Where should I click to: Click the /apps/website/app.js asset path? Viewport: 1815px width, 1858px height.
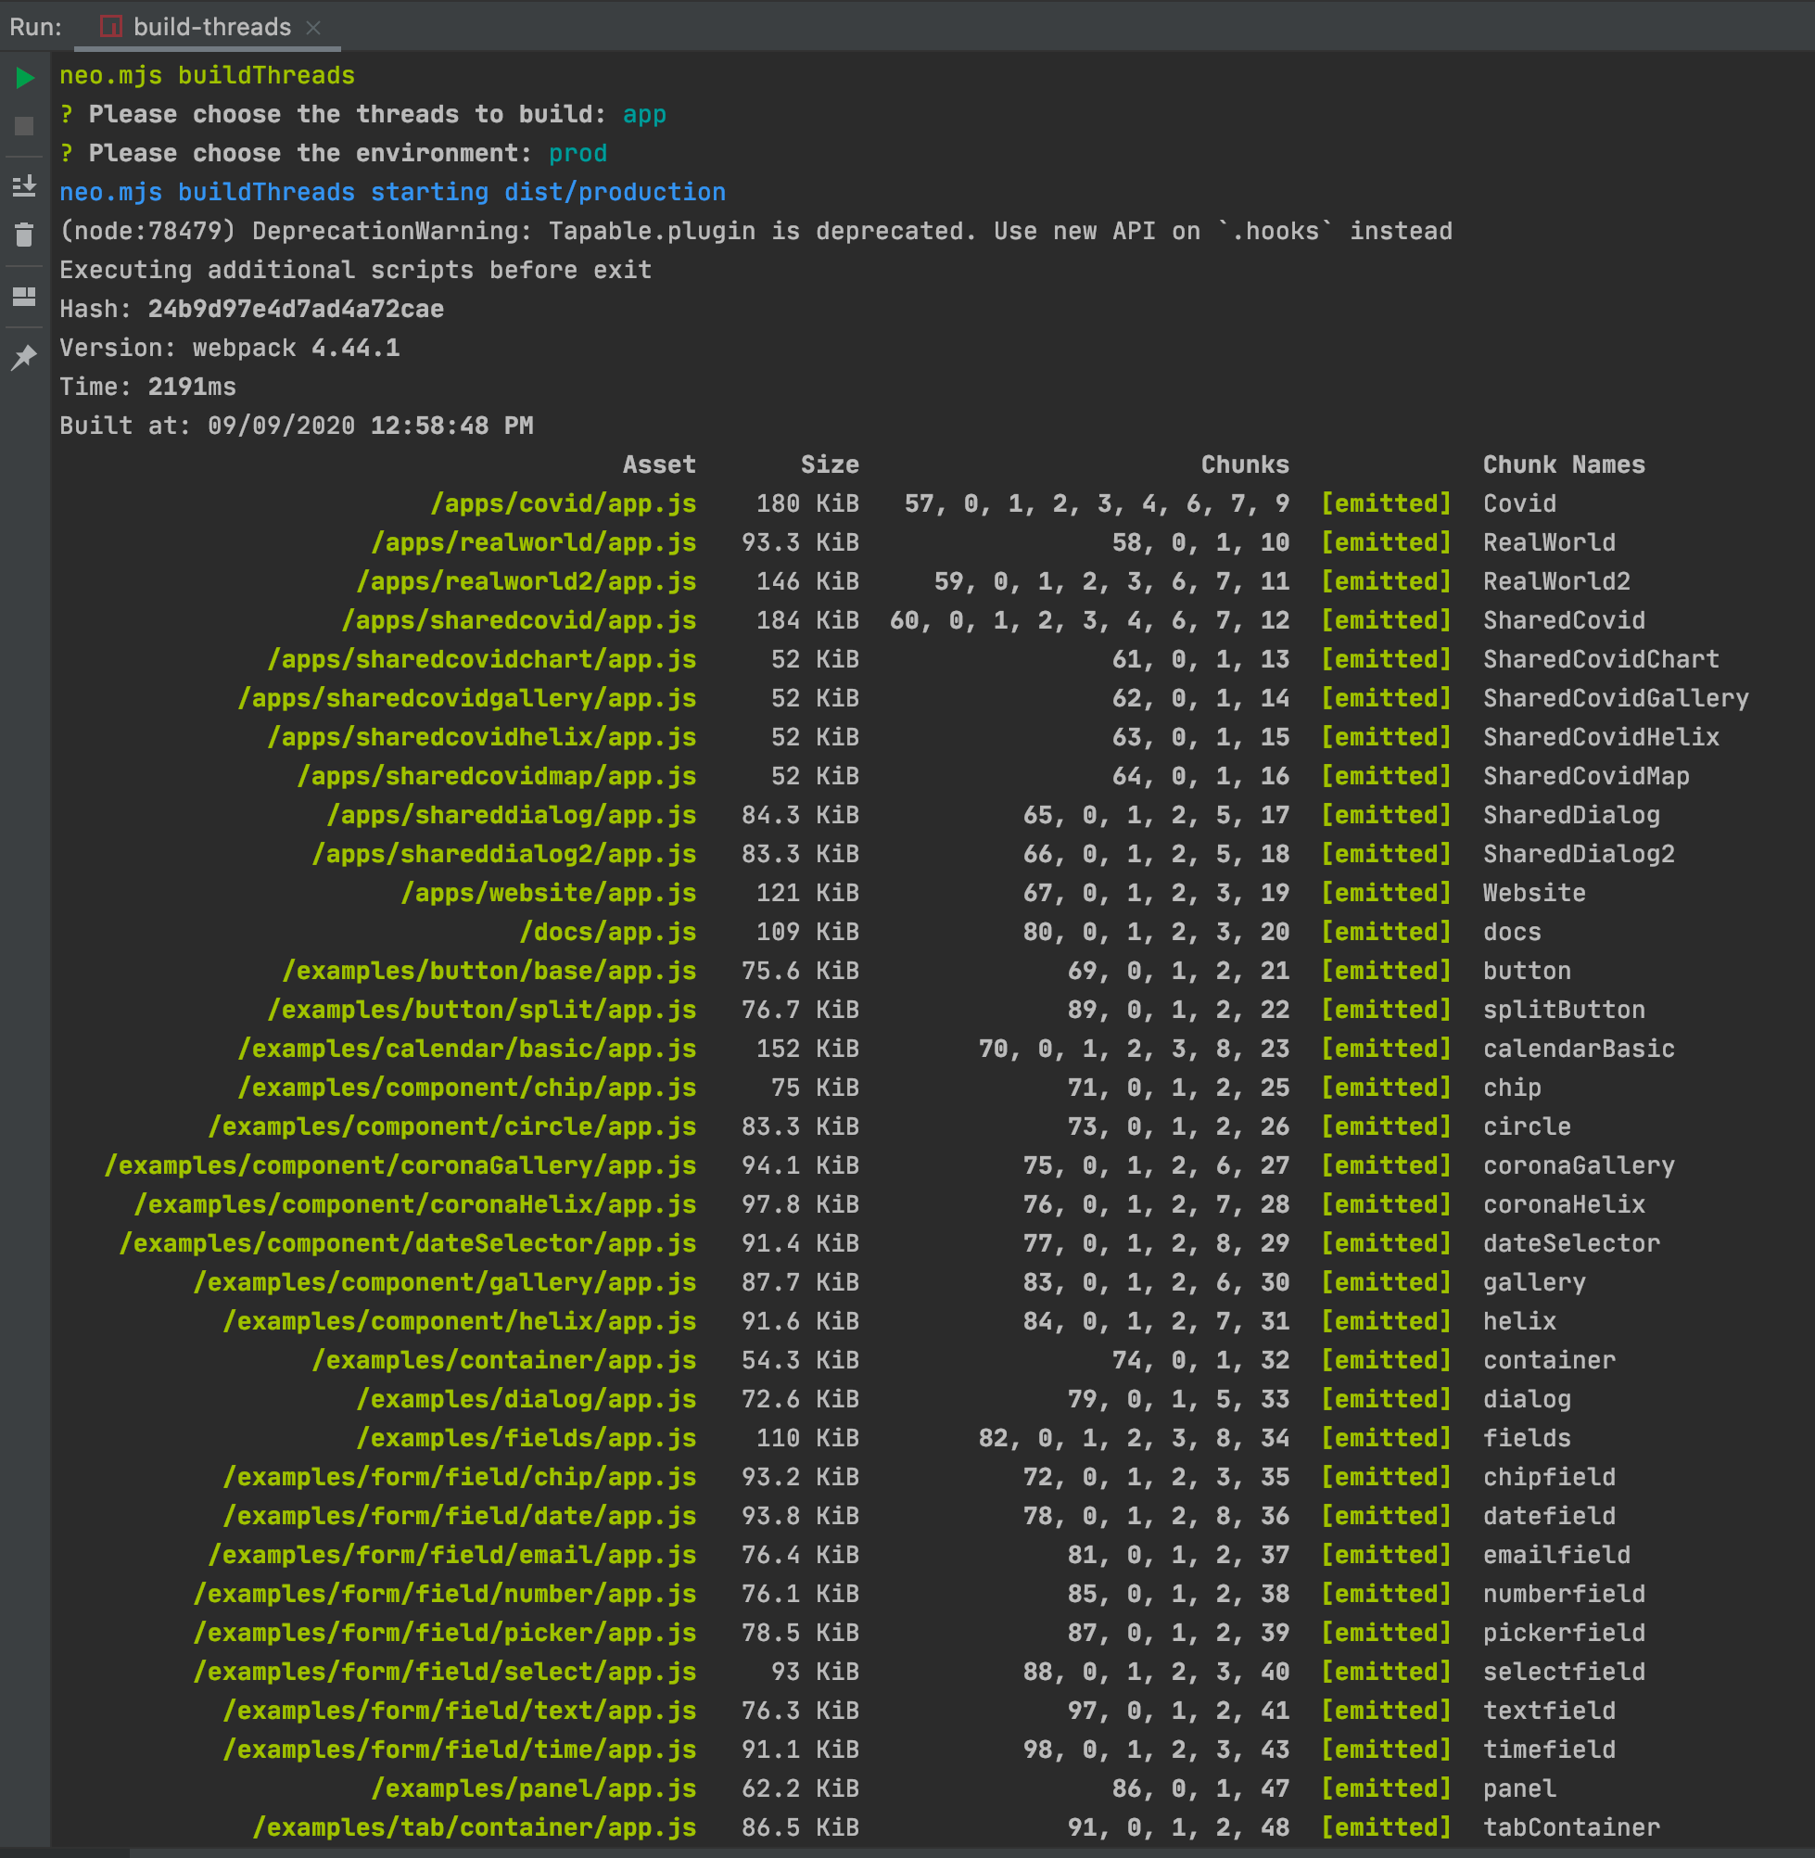click(x=548, y=892)
